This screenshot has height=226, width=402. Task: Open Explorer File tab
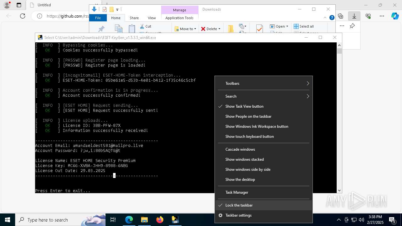[x=98, y=18]
